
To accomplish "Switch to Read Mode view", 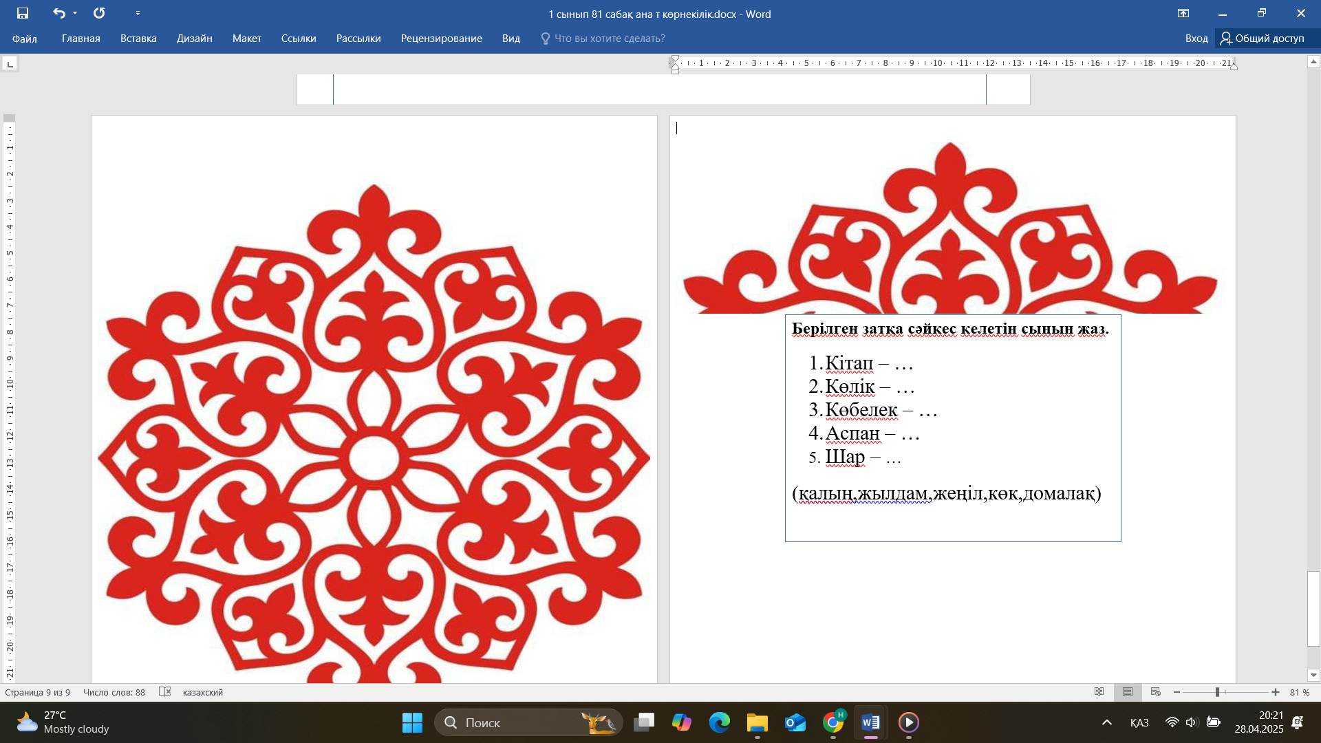I will pyautogui.click(x=1099, y=692).
